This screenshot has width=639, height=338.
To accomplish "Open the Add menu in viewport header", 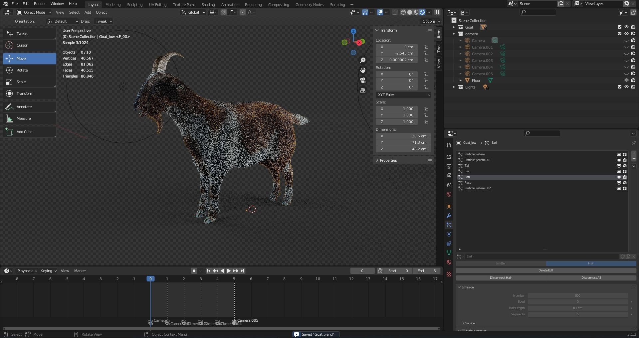I will click(88, 12).
